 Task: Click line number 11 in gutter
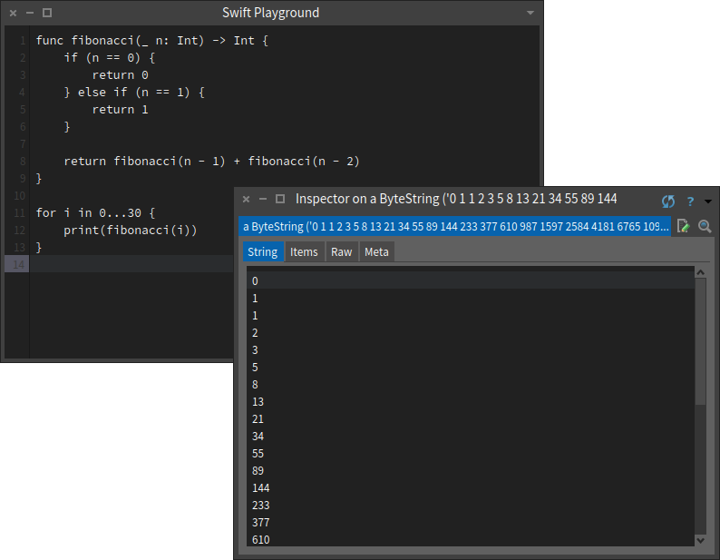[x=19, y=213]
